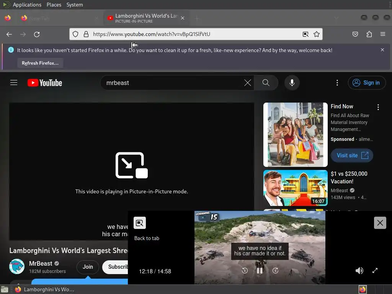Open $1 vs $250,000 Vacation thumbnail

tap(296, 188)
